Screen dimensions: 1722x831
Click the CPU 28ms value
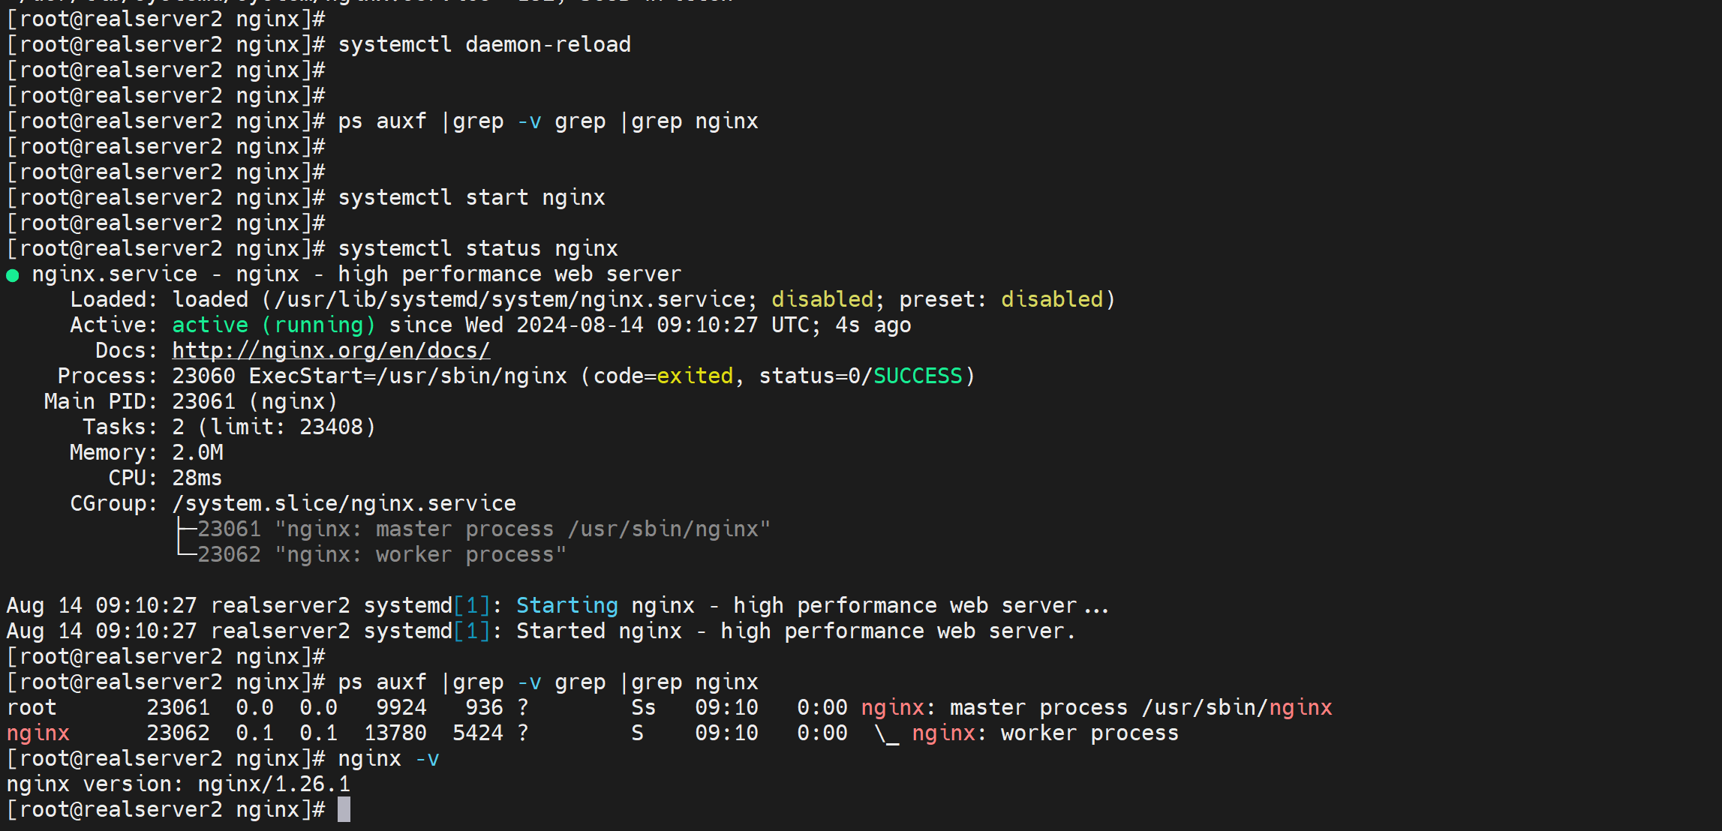(x=197, y=478)
